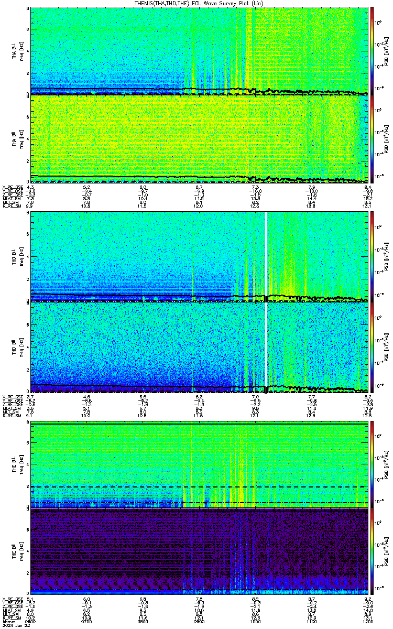Click the date label "2024 Jun 22"
The height and width of the screenshot is (629, 393).
click(15, 626)
